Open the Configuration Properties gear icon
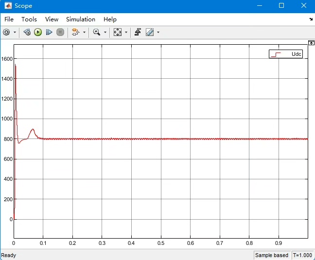Screen dimensions: 315x260 pyautogui.click(x=6, y=32)
